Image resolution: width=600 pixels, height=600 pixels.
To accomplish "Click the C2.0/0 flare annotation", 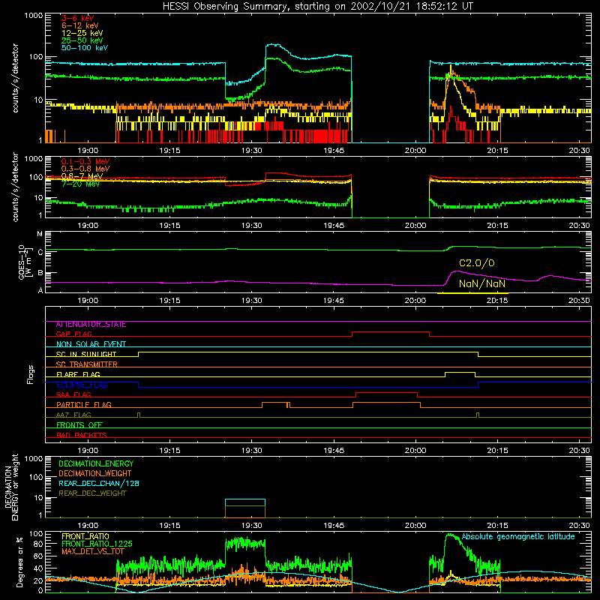I will coord(477,263).
